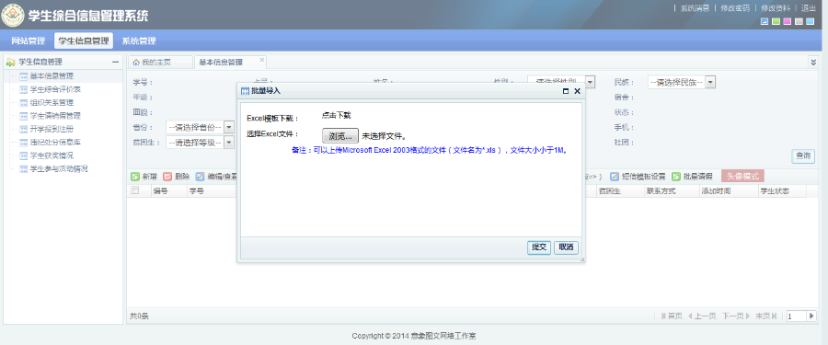Open 系统消息 link

click(695, 8)
